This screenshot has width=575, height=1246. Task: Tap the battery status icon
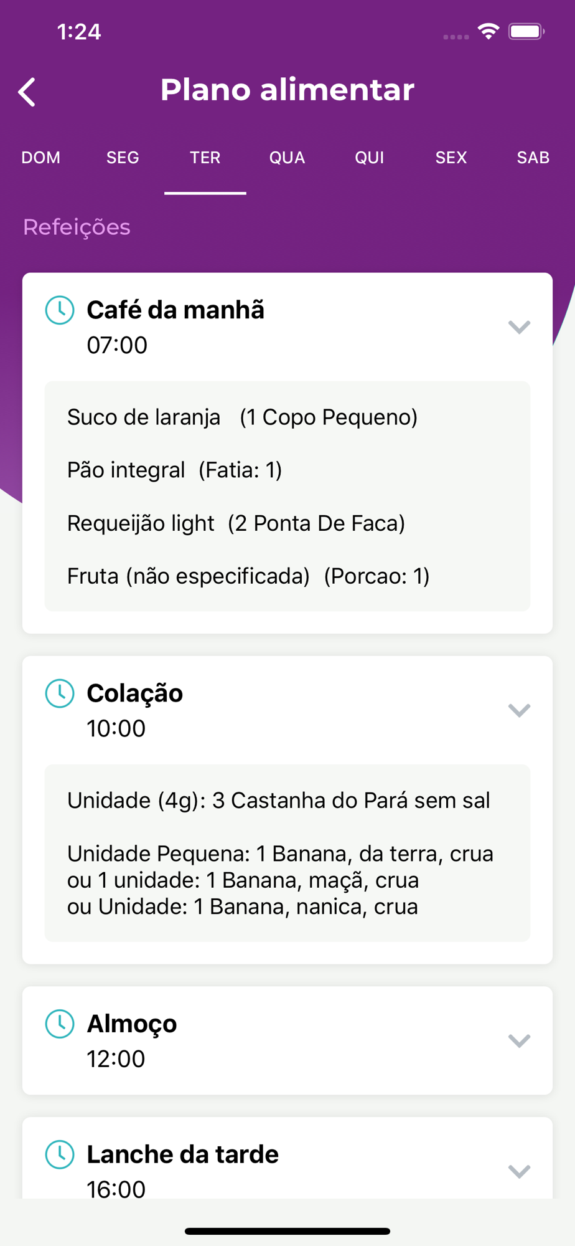(526, 31)
